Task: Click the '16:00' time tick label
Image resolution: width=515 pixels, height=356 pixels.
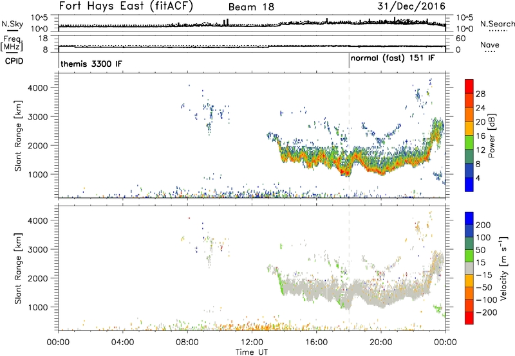Action: tap(316, 343)
